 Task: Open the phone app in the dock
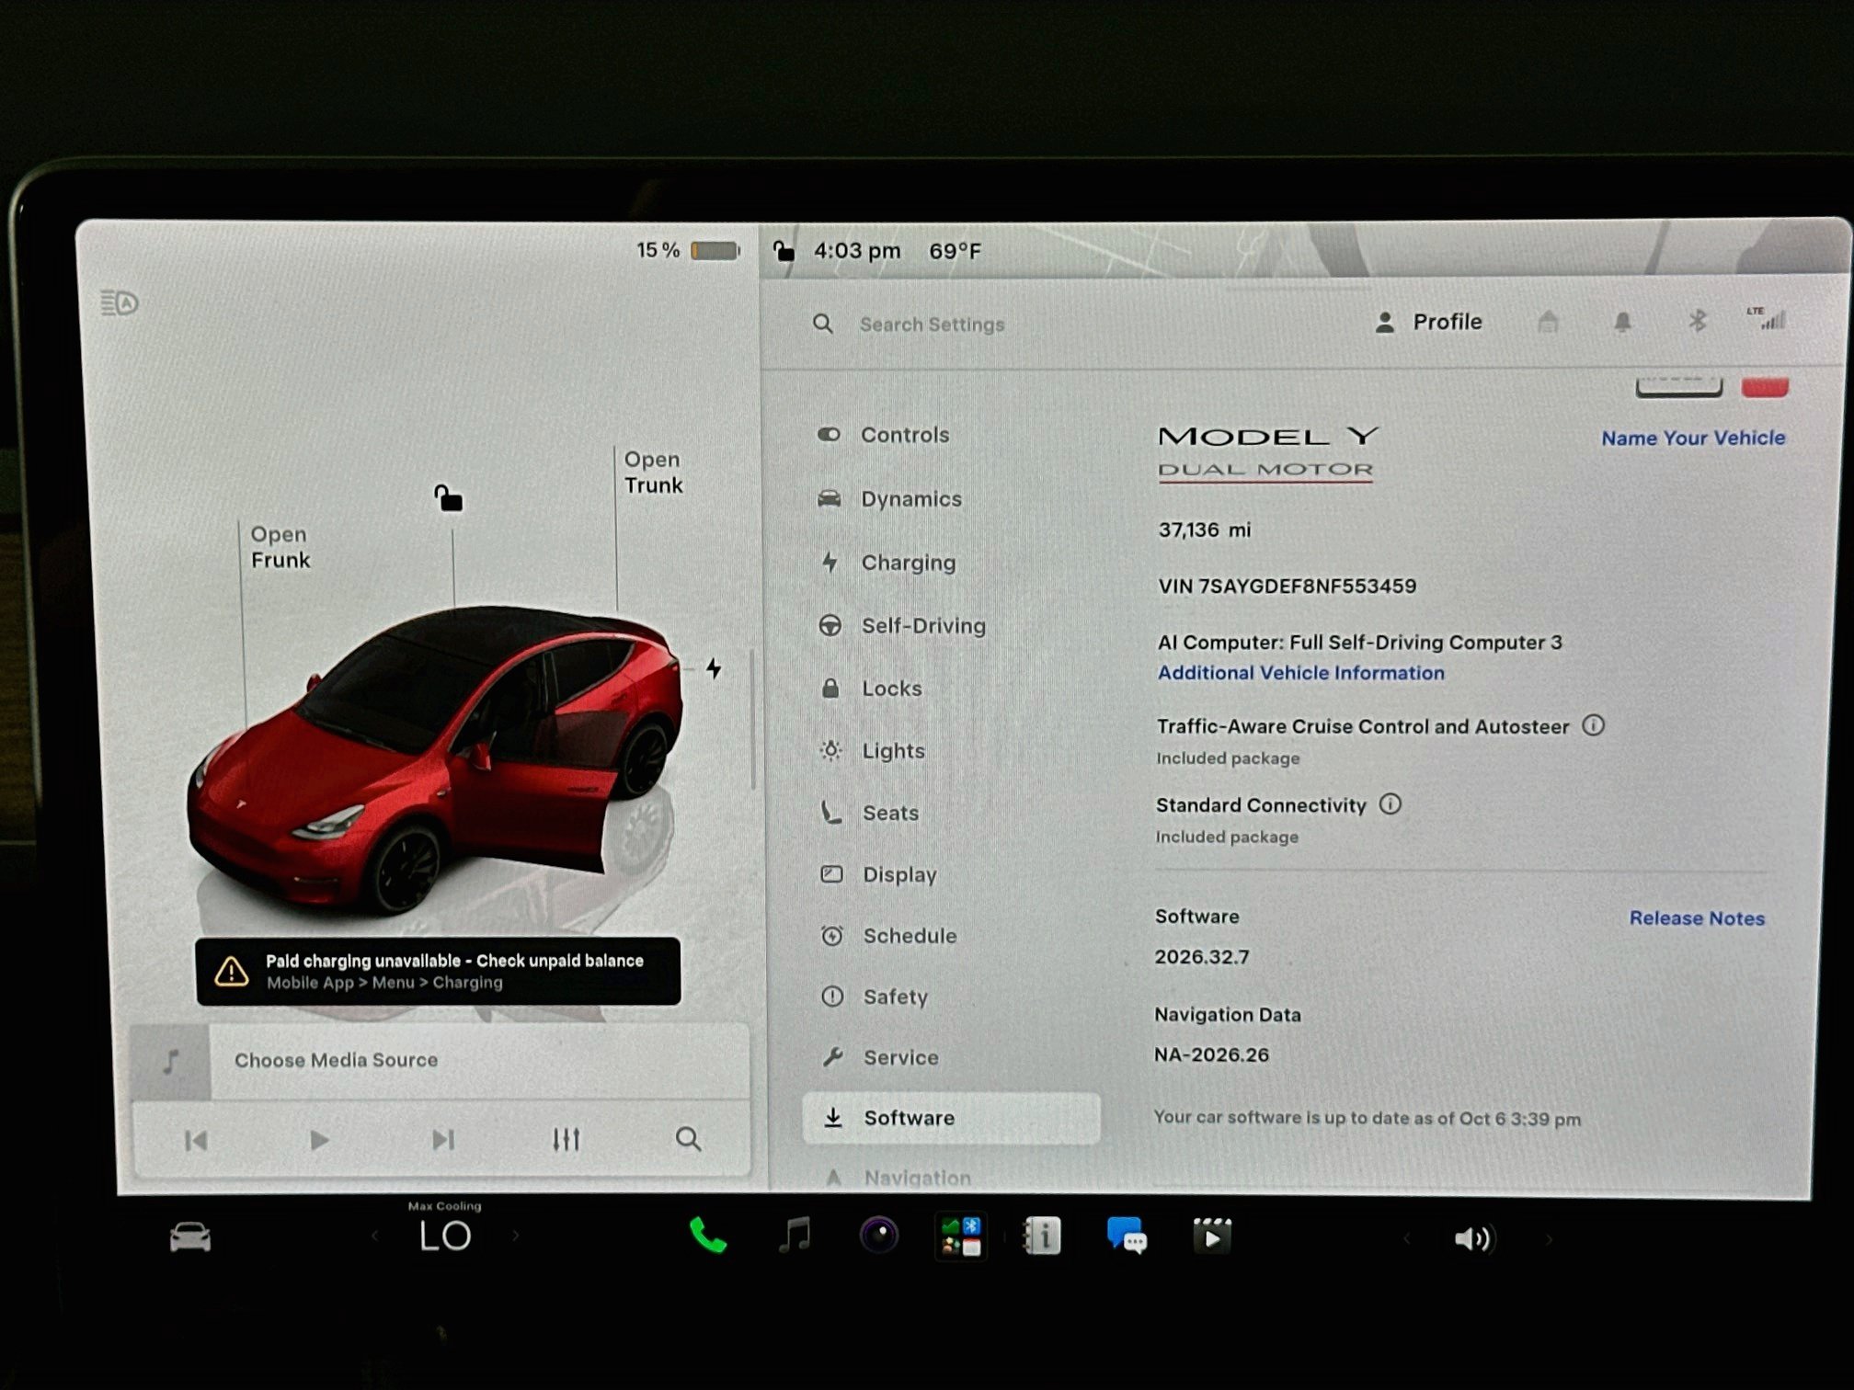(x=707, y=1236)
